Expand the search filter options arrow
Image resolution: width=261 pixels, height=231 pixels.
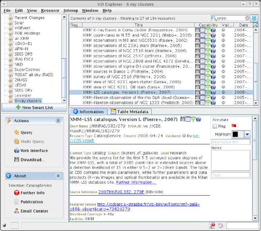(254, 18)
